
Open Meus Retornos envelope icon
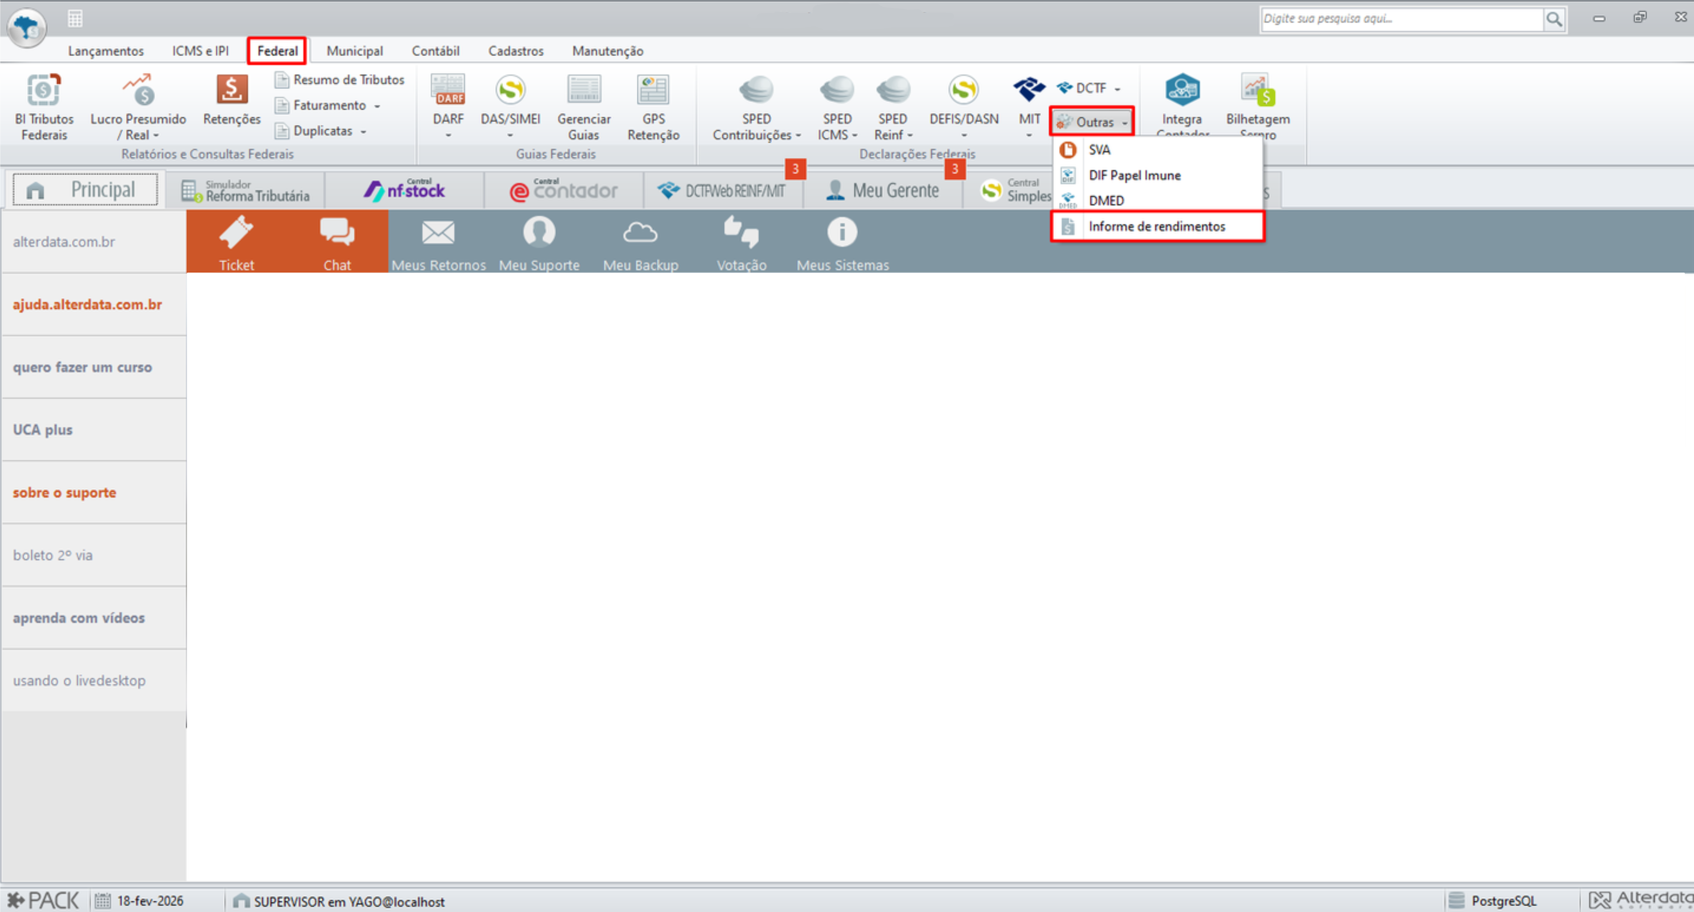coord(438,233)
